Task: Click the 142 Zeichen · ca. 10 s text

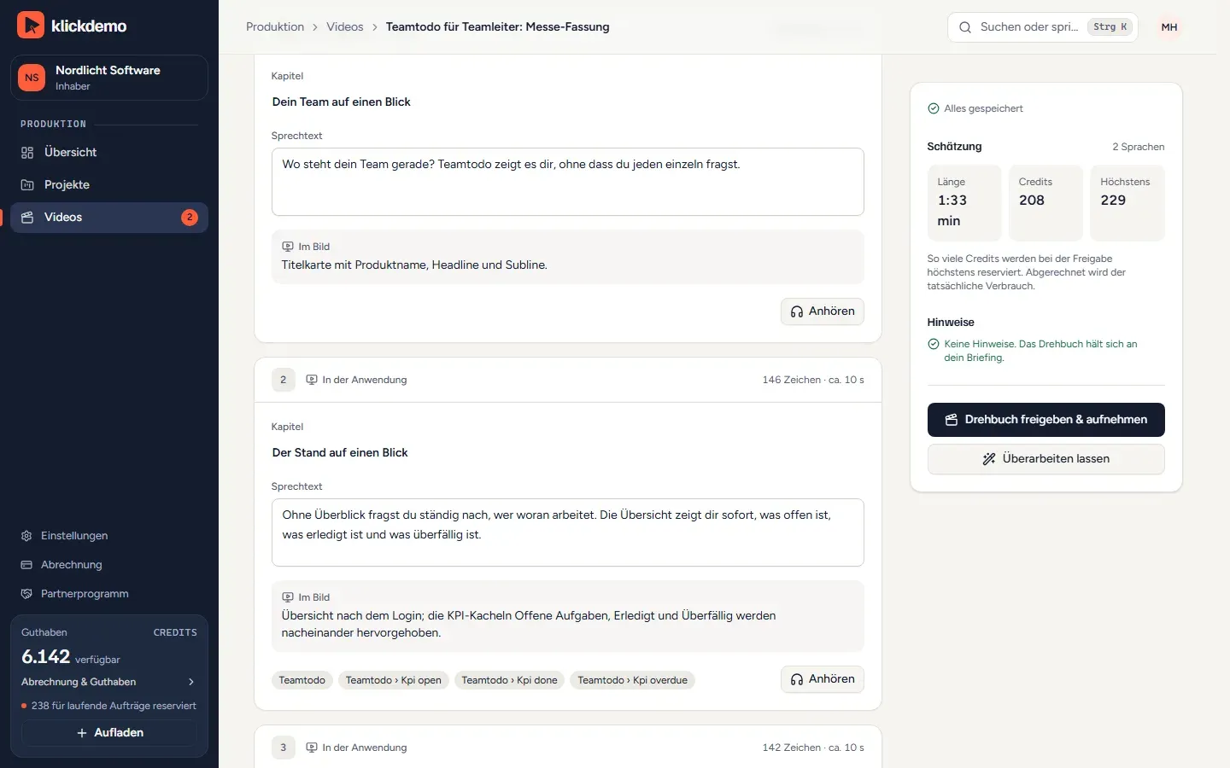Action: pyautogui.click(x=813, y=748)
